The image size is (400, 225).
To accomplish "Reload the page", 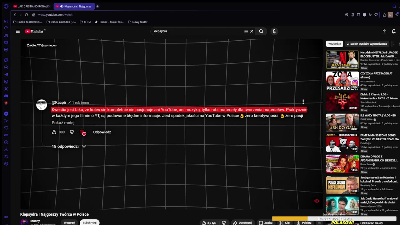I will [27, 15].
